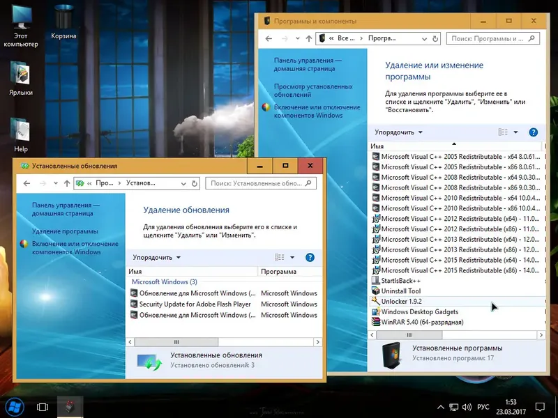Open Включение или отключение компонентов Windows in updates window
The width and height of the screenshot is (558, 418).
pos(75,248)
